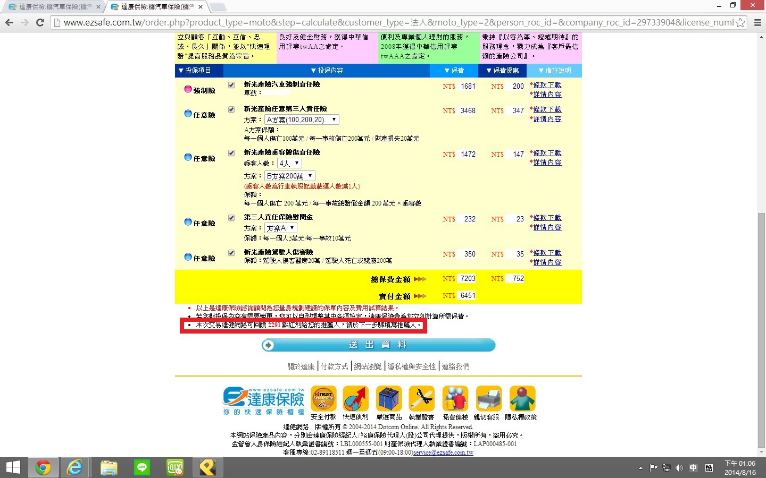Image resolution: width=766 pixels, height=478 pixels.
Task: Uncheck 新光產險汽車強制責任險 checkbox
Action: [x=231, y=85]
